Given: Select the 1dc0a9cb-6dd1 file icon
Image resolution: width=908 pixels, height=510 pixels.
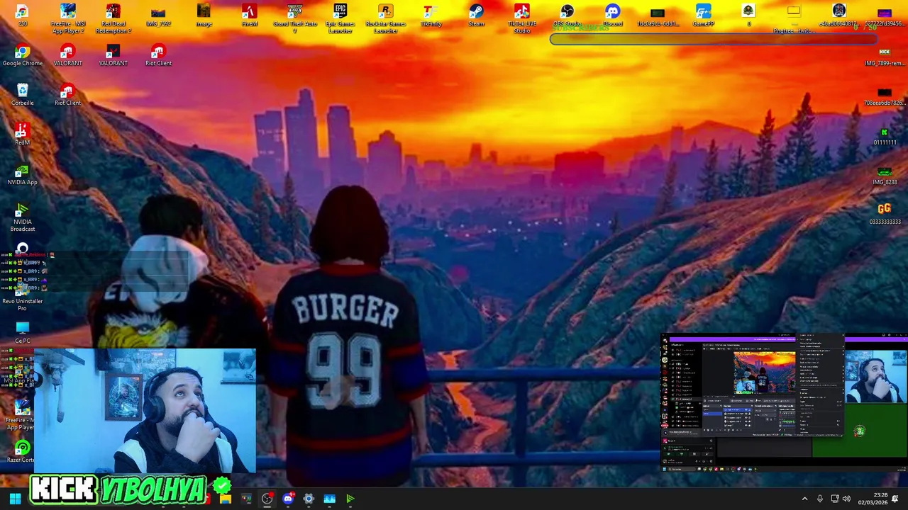Looking at the screenshot, I should 658,16.
